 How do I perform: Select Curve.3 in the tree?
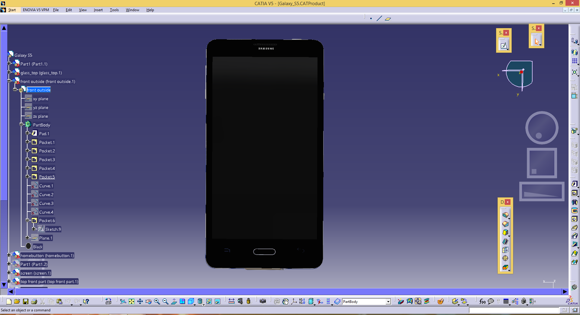pyautogui.click(x=46, y=203)
